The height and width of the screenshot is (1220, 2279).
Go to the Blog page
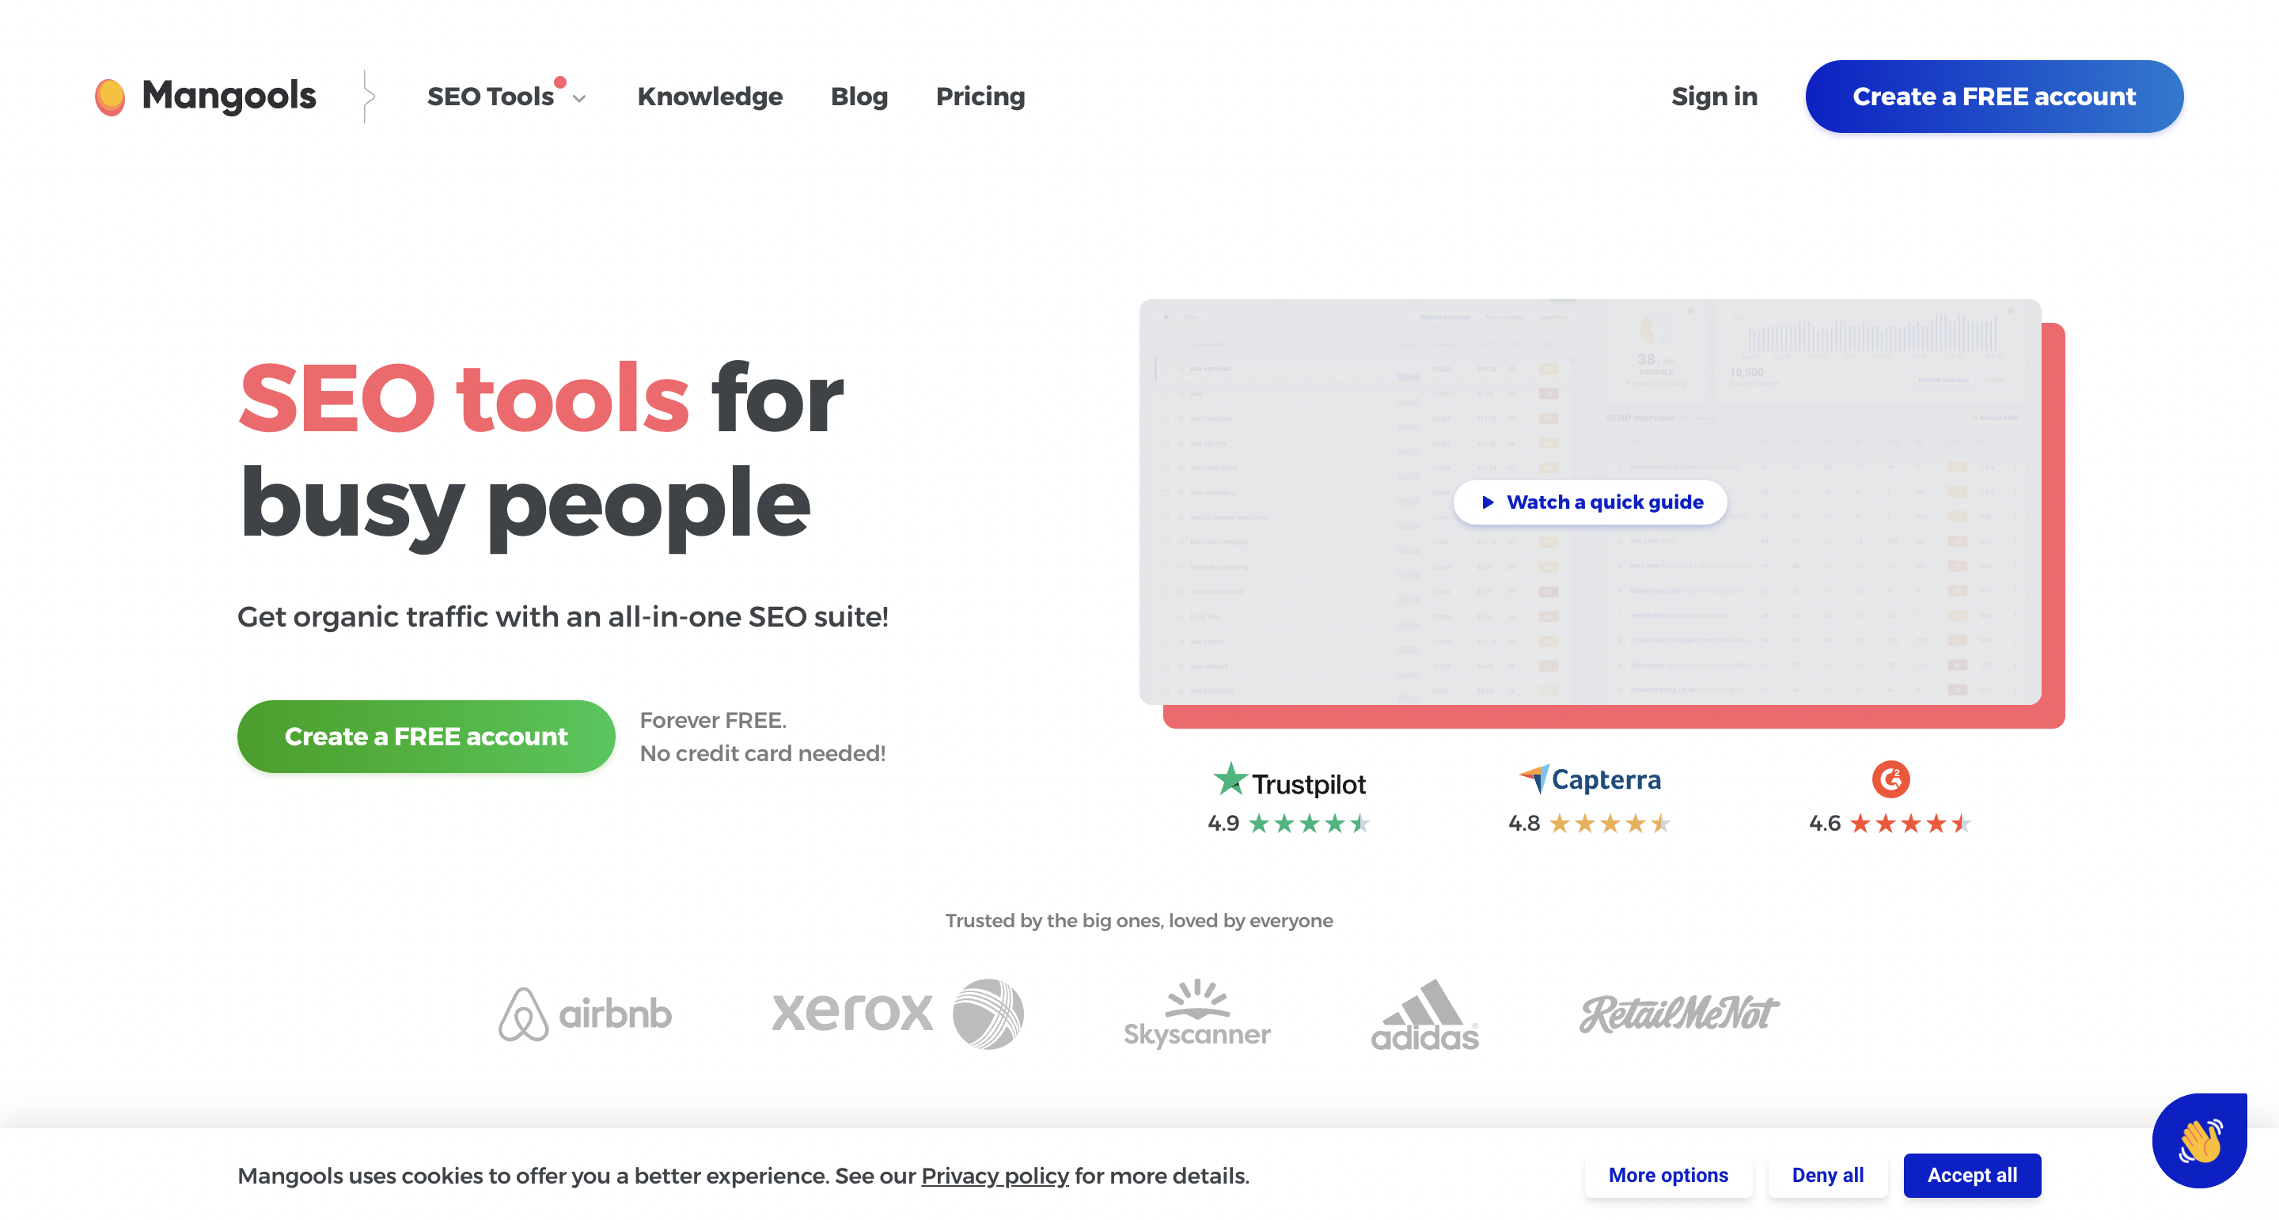click(x=858, y=97)
